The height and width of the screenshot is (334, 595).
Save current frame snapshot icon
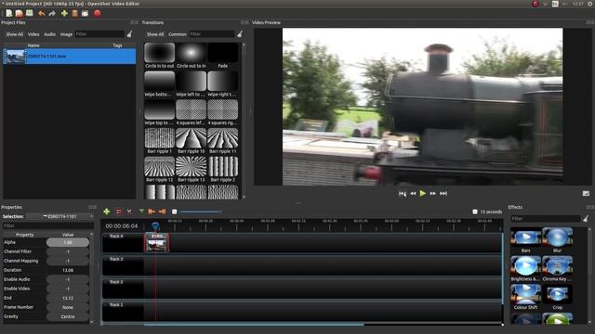[x=586, y=193]
